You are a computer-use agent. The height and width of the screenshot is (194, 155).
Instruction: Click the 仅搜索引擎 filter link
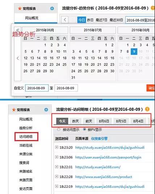99,139
